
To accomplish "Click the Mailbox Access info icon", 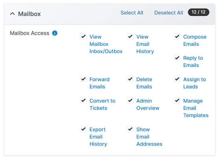I will coord(55,33).
